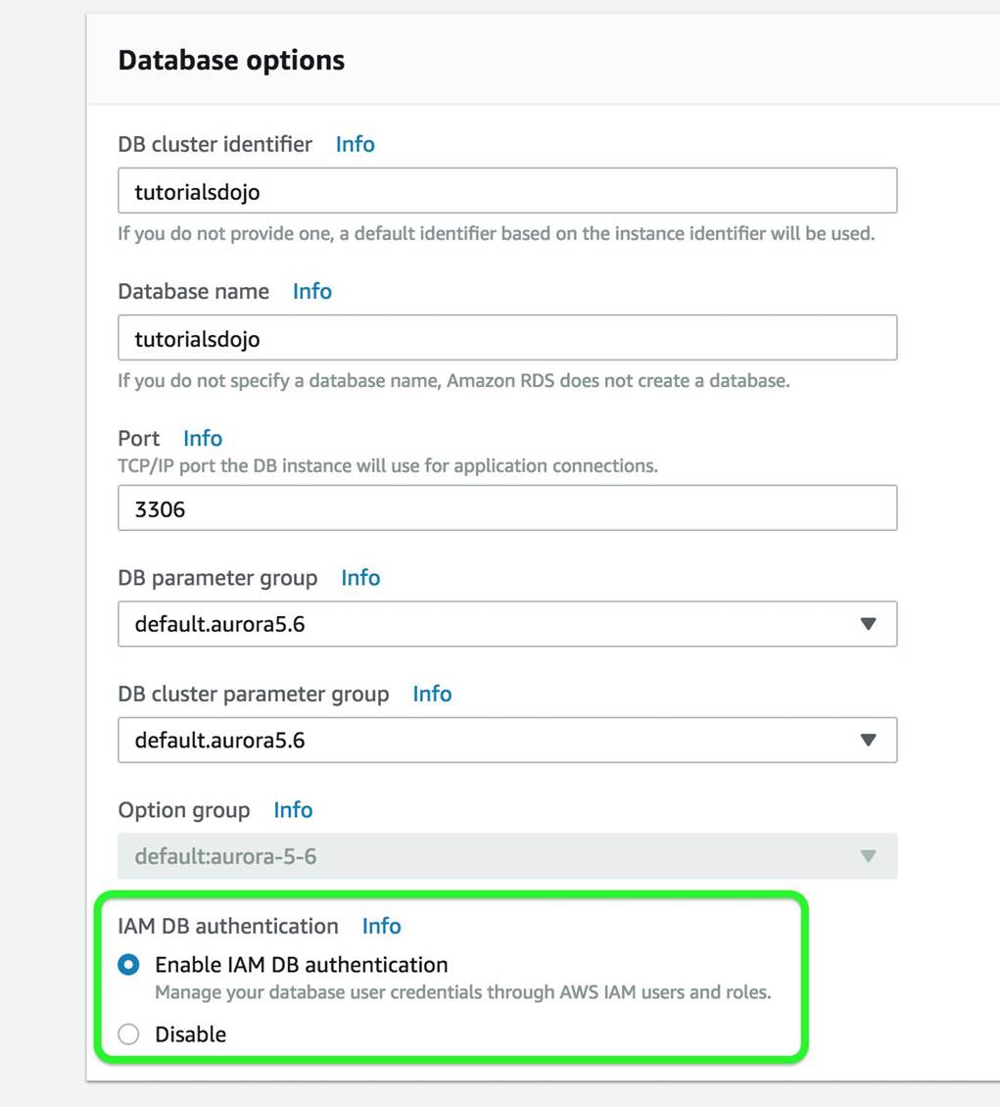1000x1107 pixels.
Task: Open the Option group Info link
Action: [293, 810]
